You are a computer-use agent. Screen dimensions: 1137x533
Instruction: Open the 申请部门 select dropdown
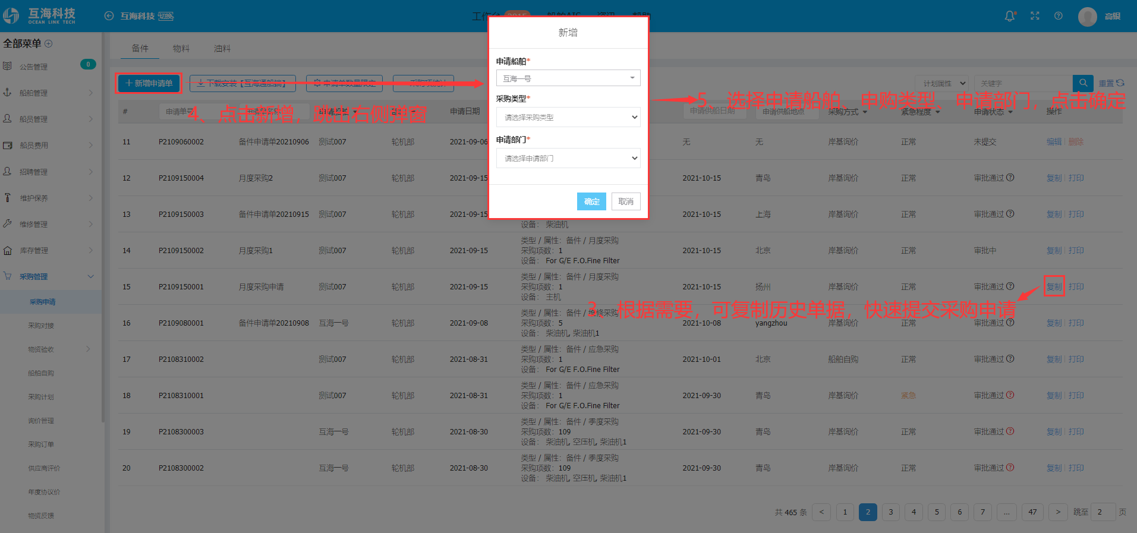568,158
